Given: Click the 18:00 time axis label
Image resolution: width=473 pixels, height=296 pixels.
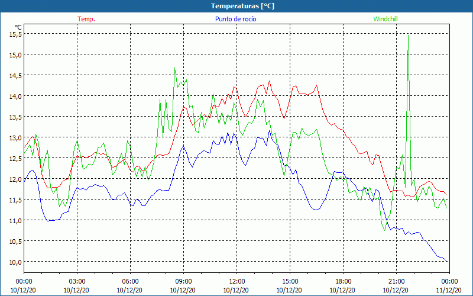Looking at the screenshot, I should pyautogui.click(x=343, y=282).
